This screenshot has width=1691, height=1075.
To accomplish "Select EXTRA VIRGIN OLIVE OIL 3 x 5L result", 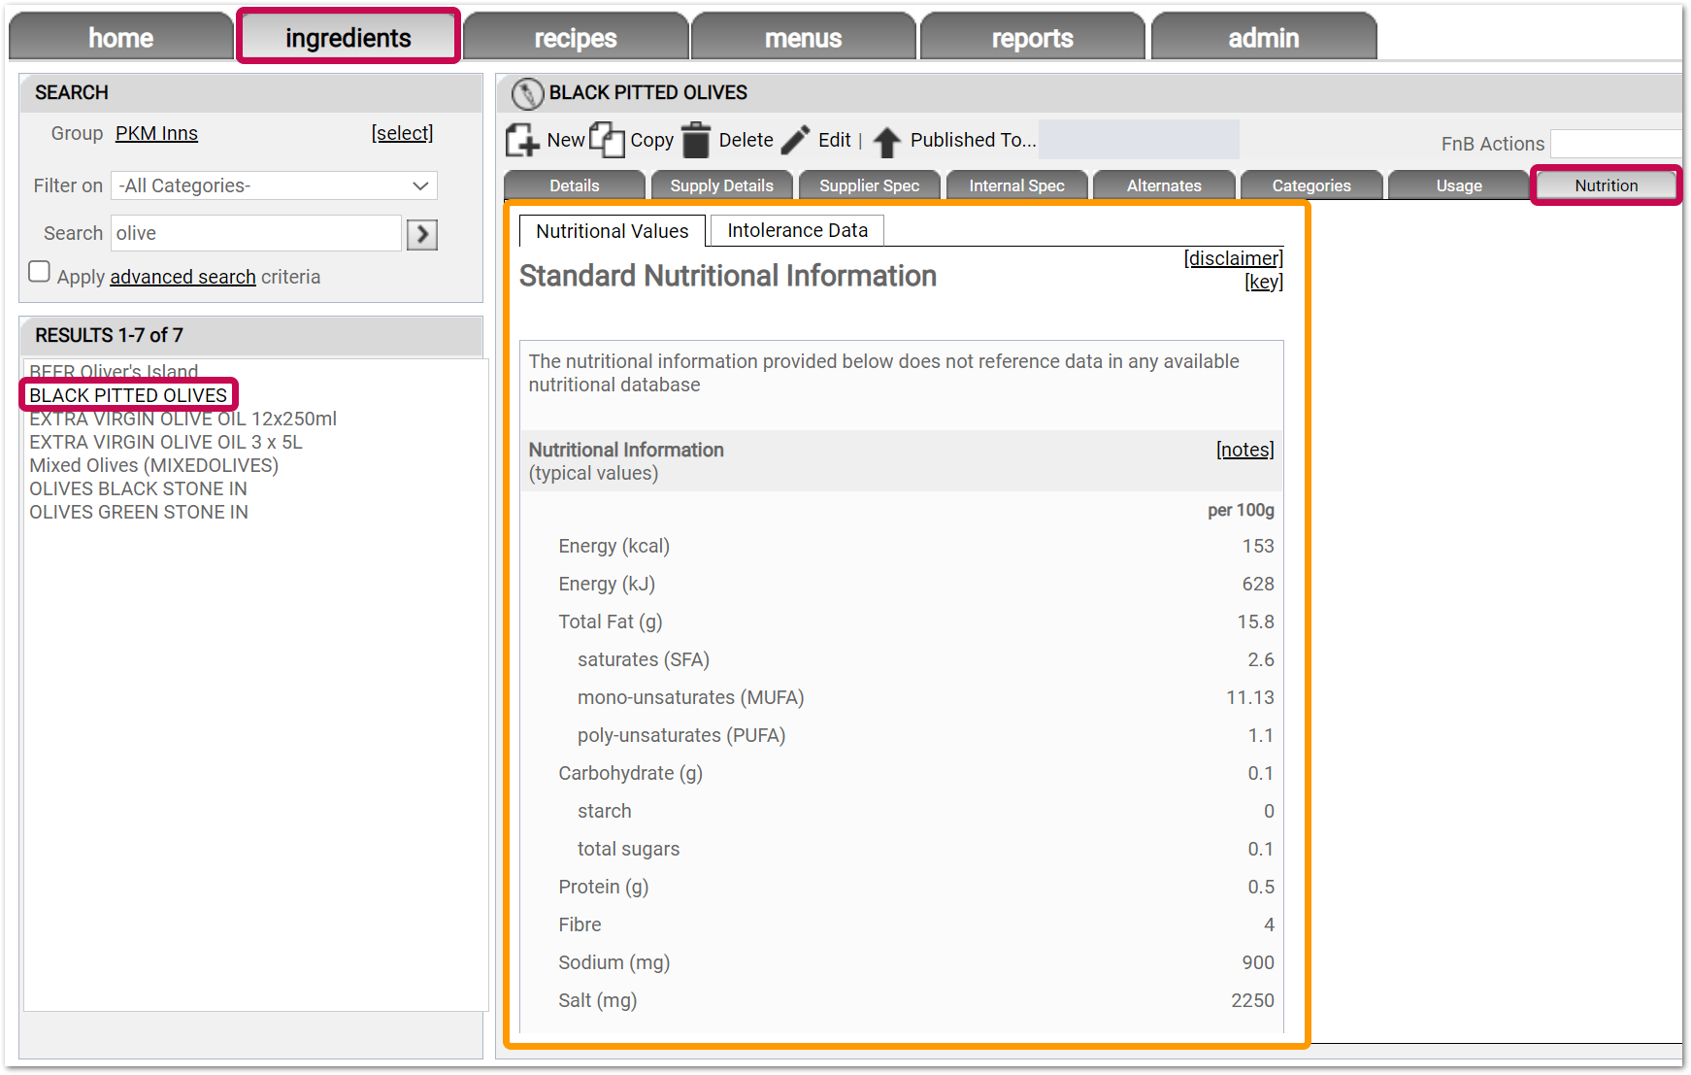I will pyautogui.click(x=166, y=442).
